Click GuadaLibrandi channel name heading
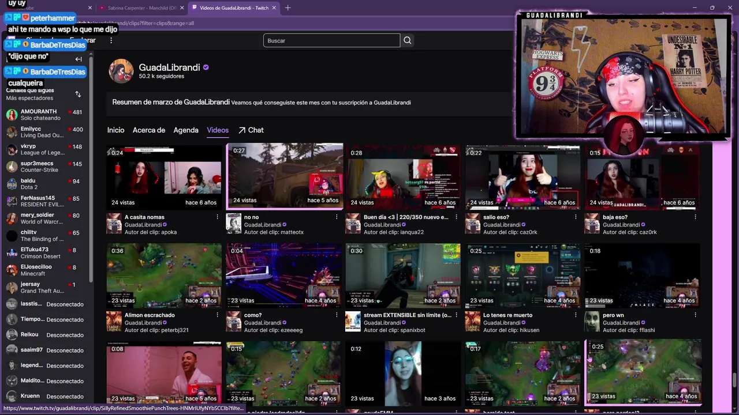 169,67
